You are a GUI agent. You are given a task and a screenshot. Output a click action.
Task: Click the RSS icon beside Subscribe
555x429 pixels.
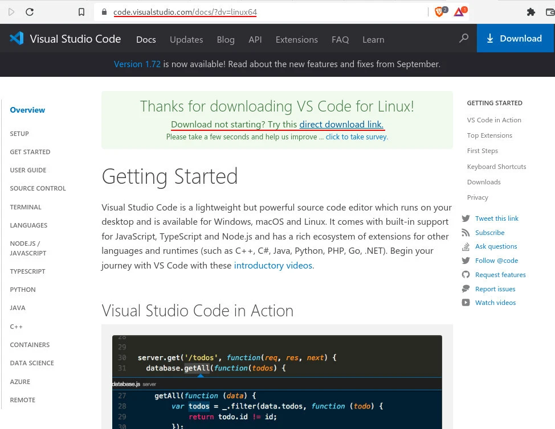(x=466, y=233)
